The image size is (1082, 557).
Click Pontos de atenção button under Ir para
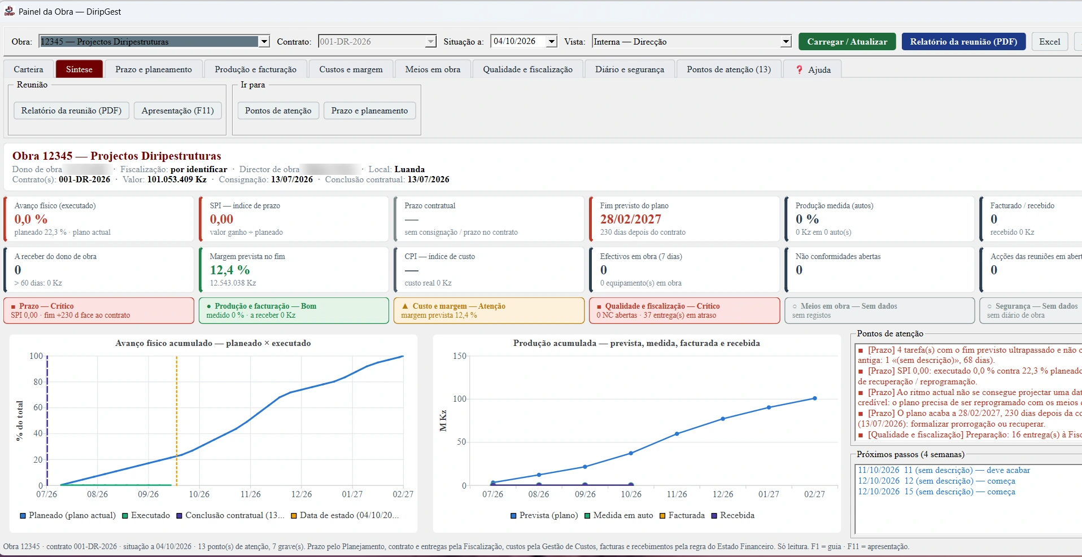(278, 111)
